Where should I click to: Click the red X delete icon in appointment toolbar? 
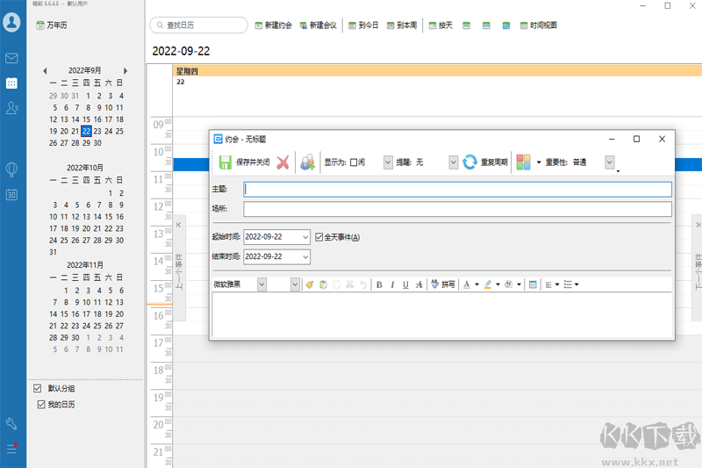click(x=283, y=162)
